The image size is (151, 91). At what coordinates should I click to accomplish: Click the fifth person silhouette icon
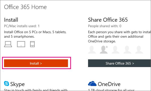click(x=139, y=50)
